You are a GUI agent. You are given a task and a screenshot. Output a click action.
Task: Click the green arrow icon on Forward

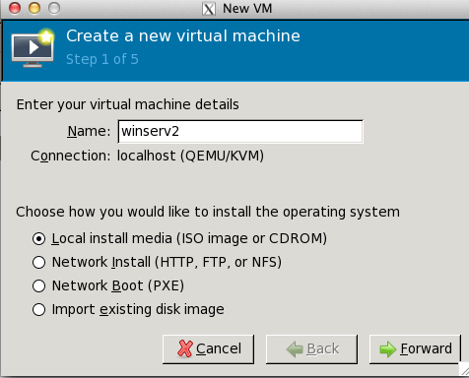click(388, 348)
